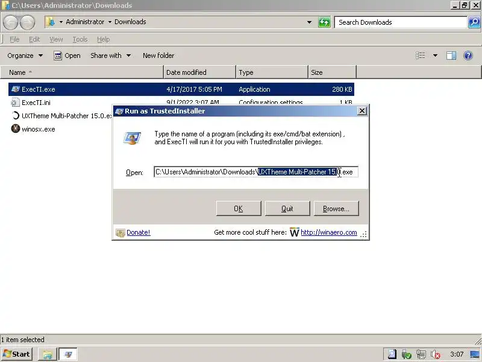
Task: Click the green check shield tray icon
Action: [x=406, y=354]
